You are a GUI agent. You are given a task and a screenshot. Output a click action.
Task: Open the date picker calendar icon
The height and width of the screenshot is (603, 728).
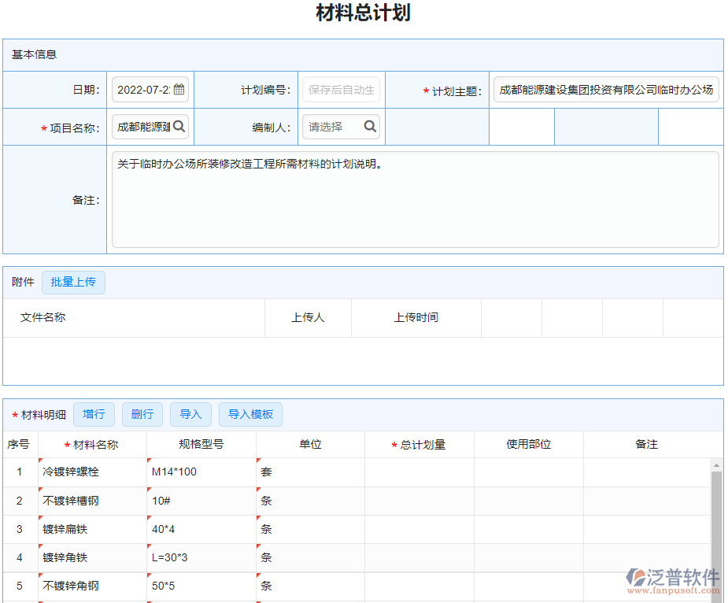tap(179, 89)
